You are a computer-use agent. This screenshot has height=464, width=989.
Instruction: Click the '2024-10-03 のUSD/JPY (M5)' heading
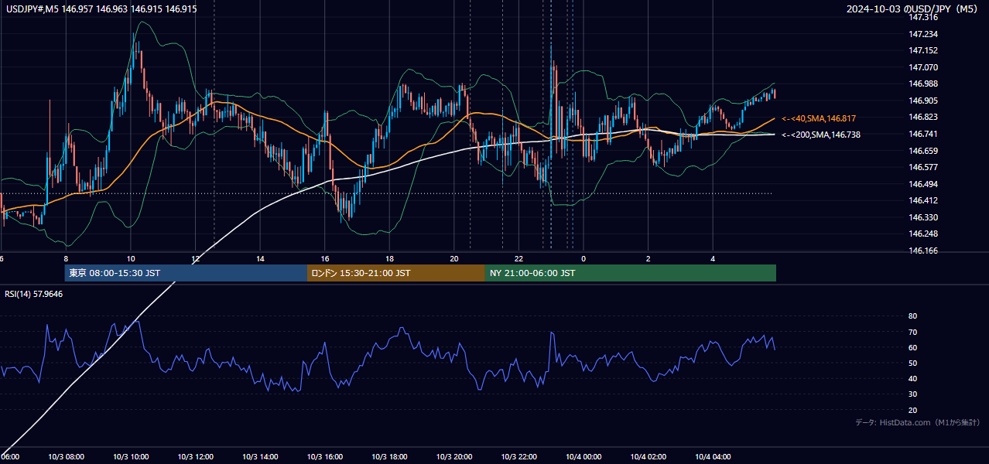pyautogui.click(x=913, y=9)
